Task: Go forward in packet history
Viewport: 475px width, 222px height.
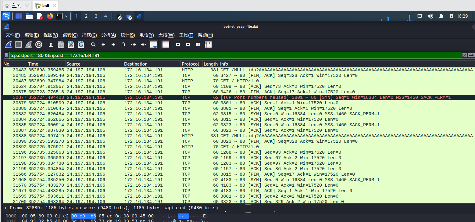Action: pyautogui.click(x=113, y=45)
